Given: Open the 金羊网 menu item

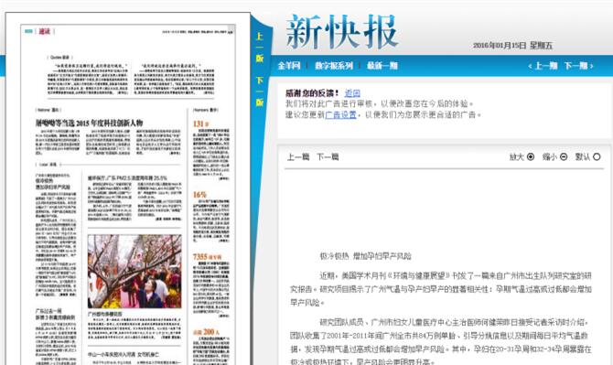Looking at the screenshot, I should click(289, 66).
